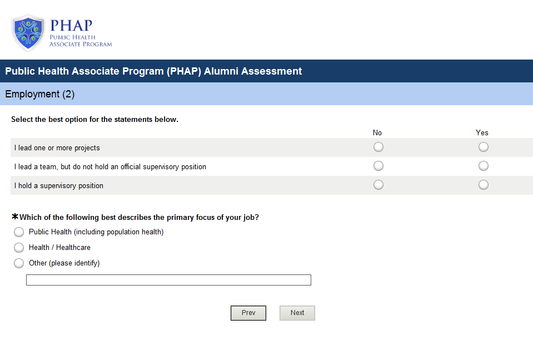
Task: Select No for leading one or more projects
Action: pos(378,147)
